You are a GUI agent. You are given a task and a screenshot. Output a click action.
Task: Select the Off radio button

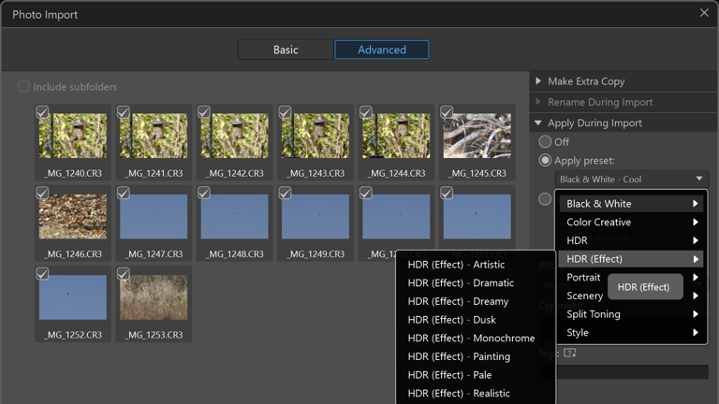(545, 141)
